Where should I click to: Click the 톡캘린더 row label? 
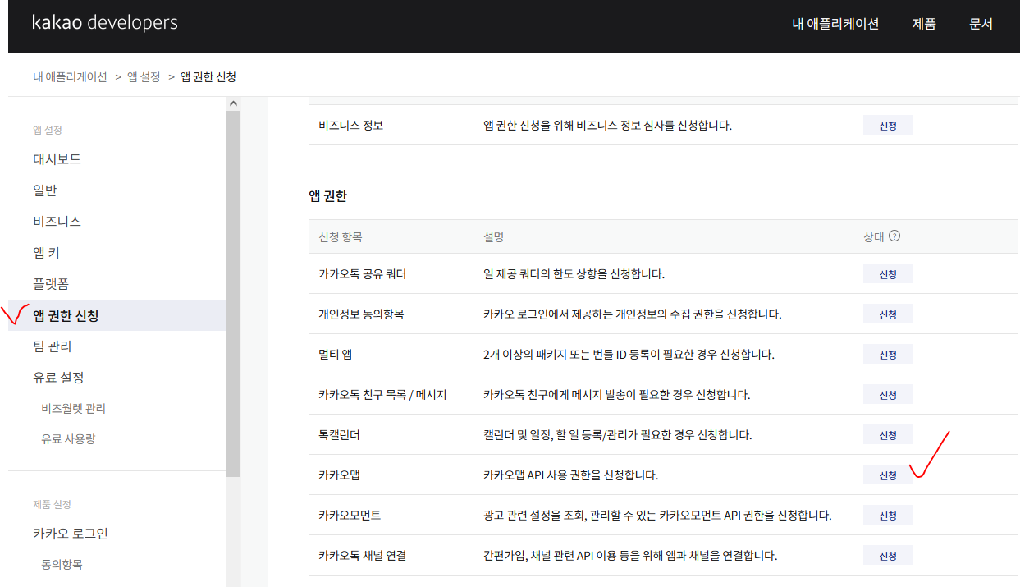pyautogui.click(x=339, y=434)
